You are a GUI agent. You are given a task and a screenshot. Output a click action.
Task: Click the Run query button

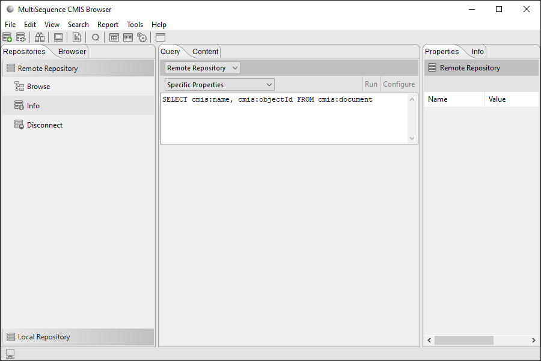click(371, 84)
